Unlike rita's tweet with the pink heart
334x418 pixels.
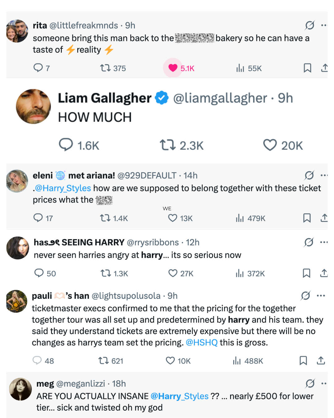[x=173, y=68]
